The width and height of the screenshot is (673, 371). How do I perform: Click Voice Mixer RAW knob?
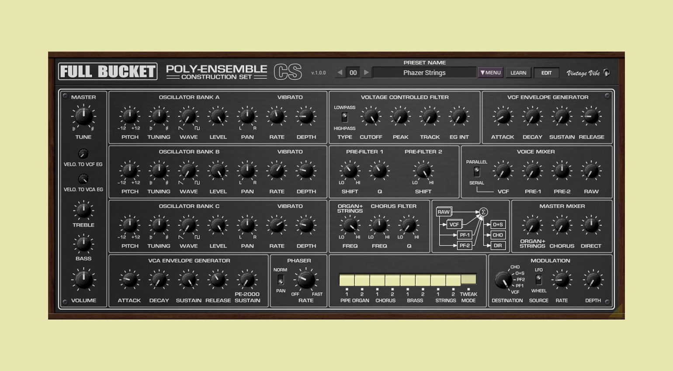(x=591, y=171)
